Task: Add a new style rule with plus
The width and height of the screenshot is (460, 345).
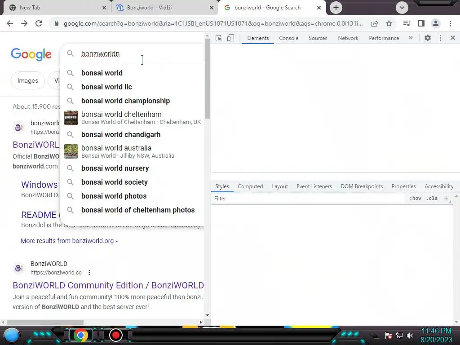Action: pyautogui.click(x=446, y=198)
